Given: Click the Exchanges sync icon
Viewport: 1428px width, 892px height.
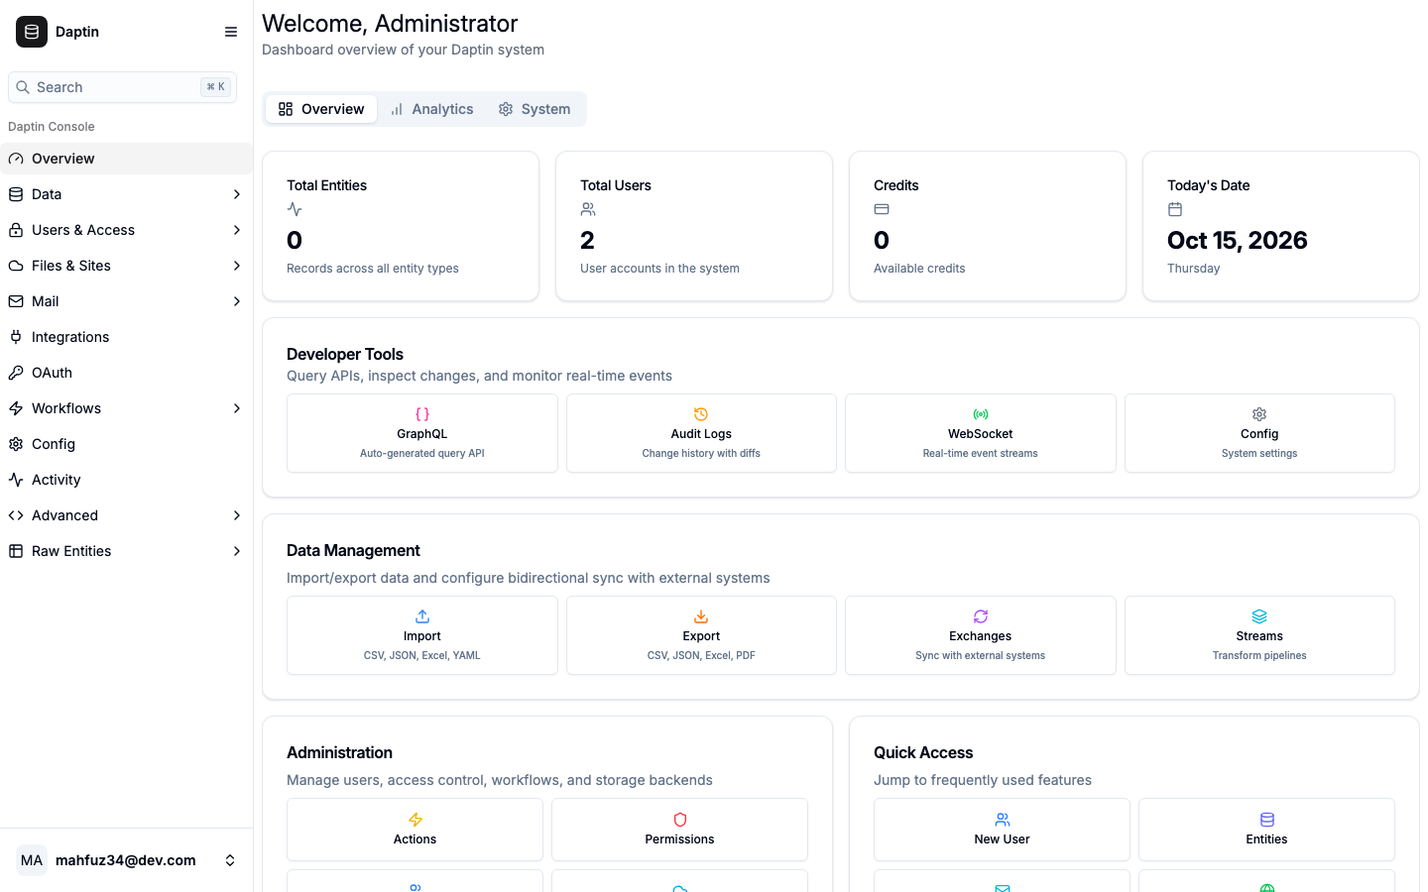Looking at the screenshot, I should (981, 616).
